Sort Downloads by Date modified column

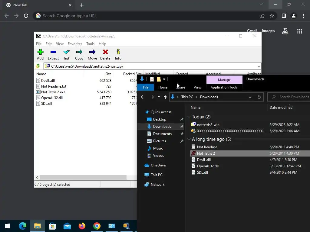click(281, 108)
